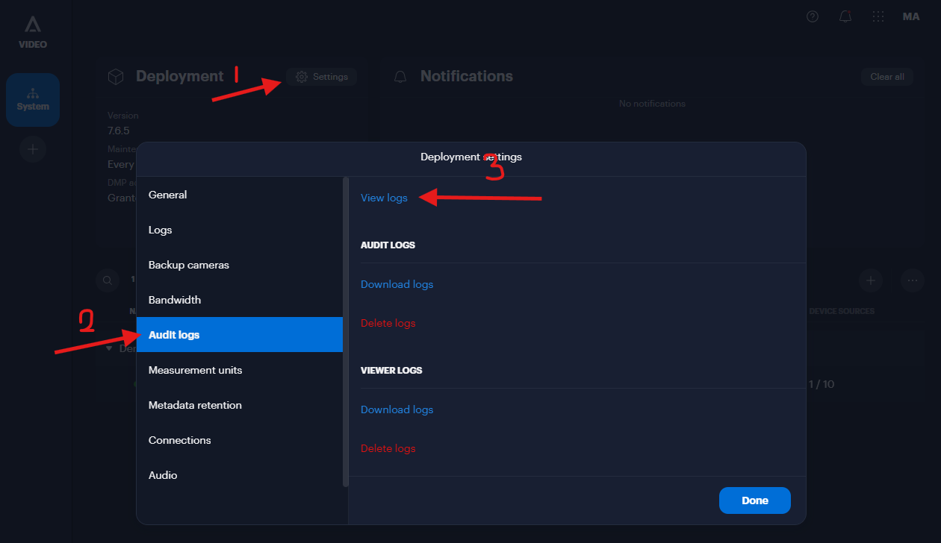This screenshot has height=543, width=941.
Task: Clear all notifications
Action: tap(886, 76)
